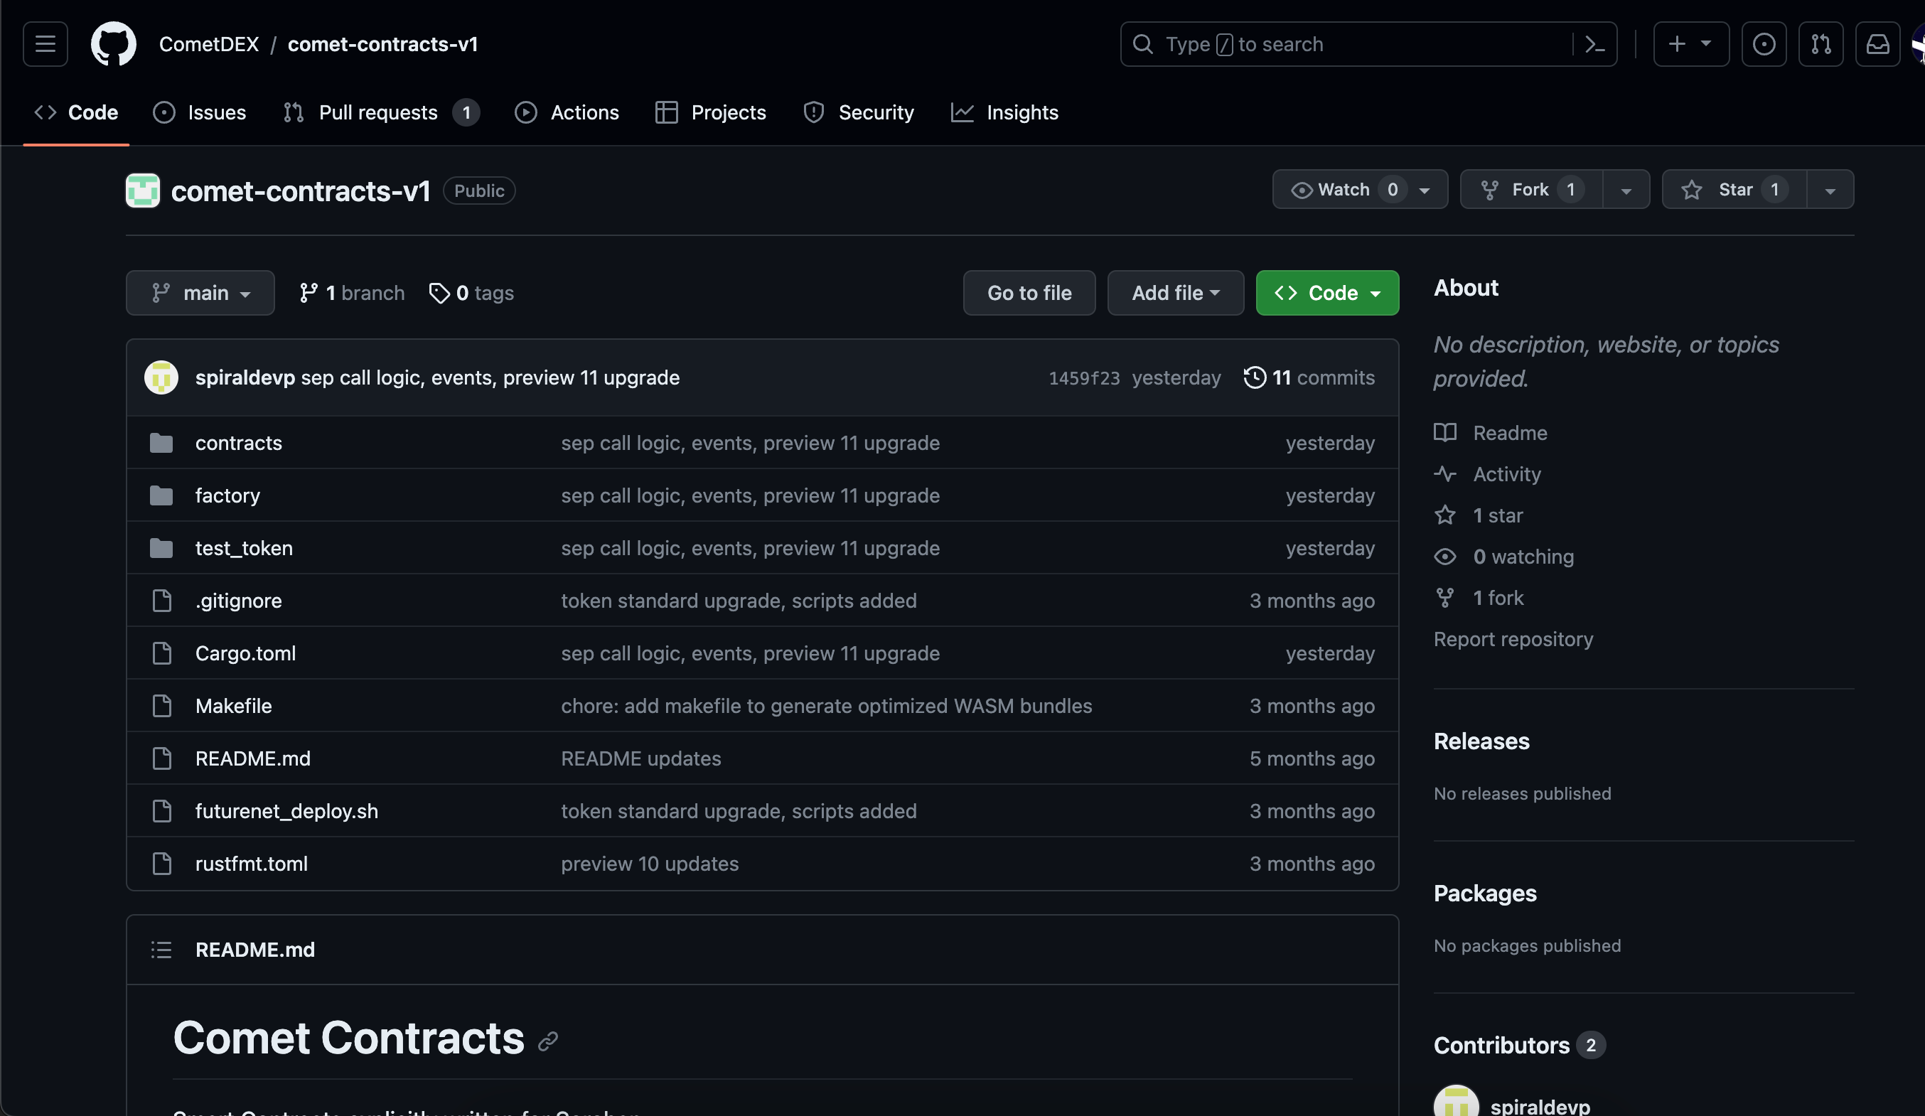
Task: Expand the Add file dropdown
Action: pos(1175,293)
